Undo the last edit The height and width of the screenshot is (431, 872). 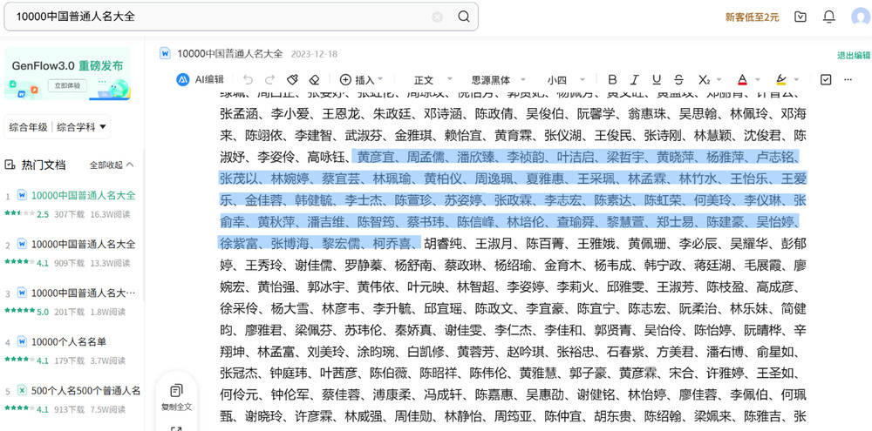(x=248, y=79)
